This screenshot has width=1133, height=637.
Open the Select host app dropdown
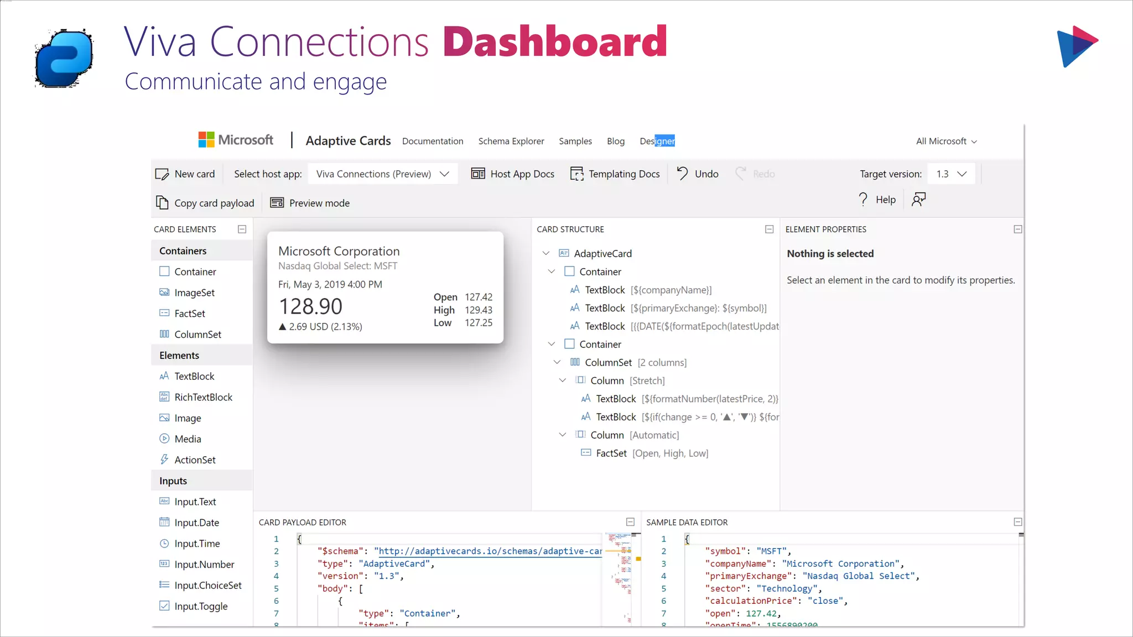pos(383,174)
